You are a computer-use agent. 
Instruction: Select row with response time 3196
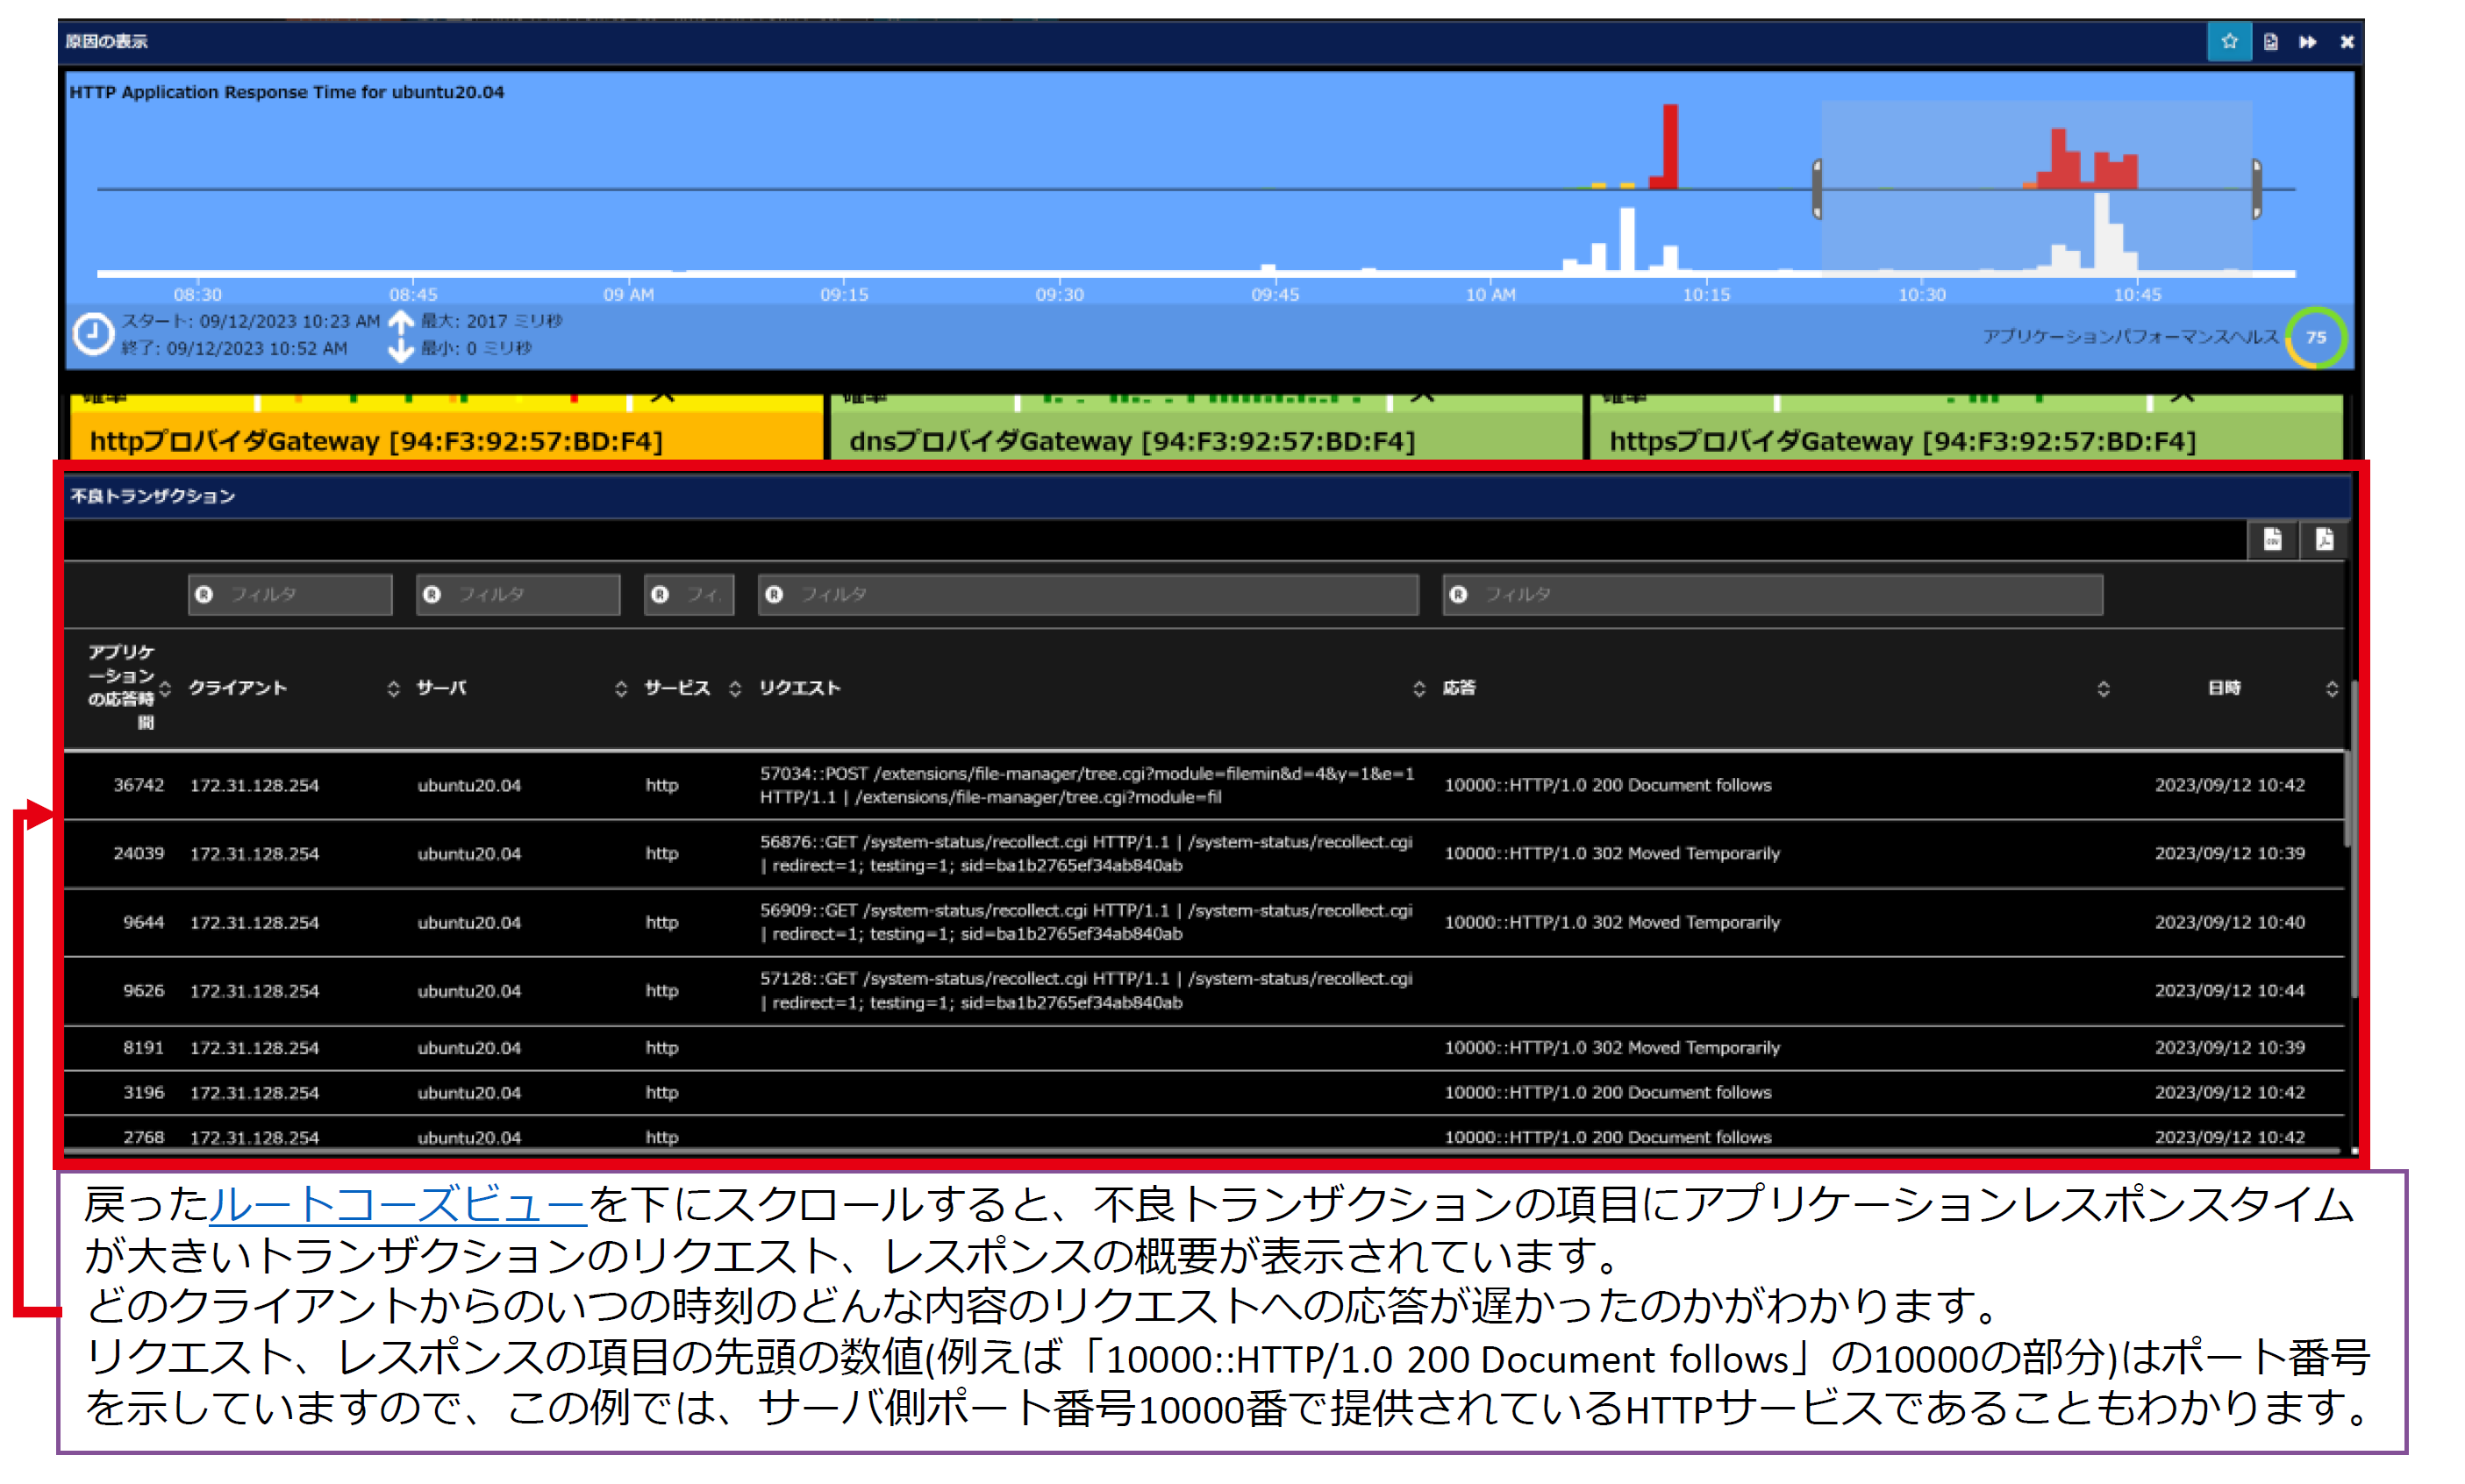1204,1093
